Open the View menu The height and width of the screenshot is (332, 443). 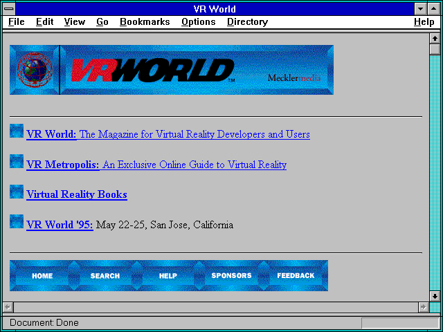tap(75, 22)
